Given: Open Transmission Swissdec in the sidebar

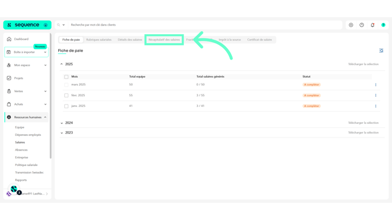Looking at the screenshot, I should click(x=29, y=172).
